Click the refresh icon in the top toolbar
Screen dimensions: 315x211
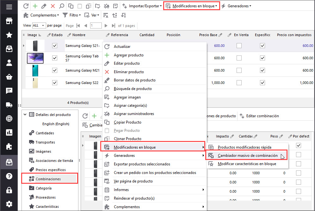pyautogui.click(x=26, y=6)
